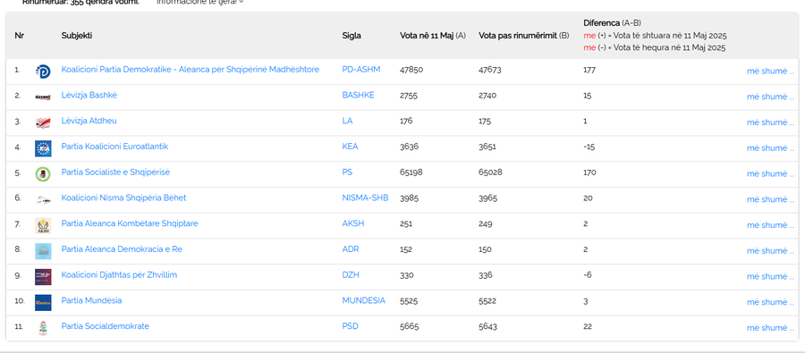Show 'më shumë' details for Partia Socialdemokrate

pyautogui.click(x=770, y=328)
